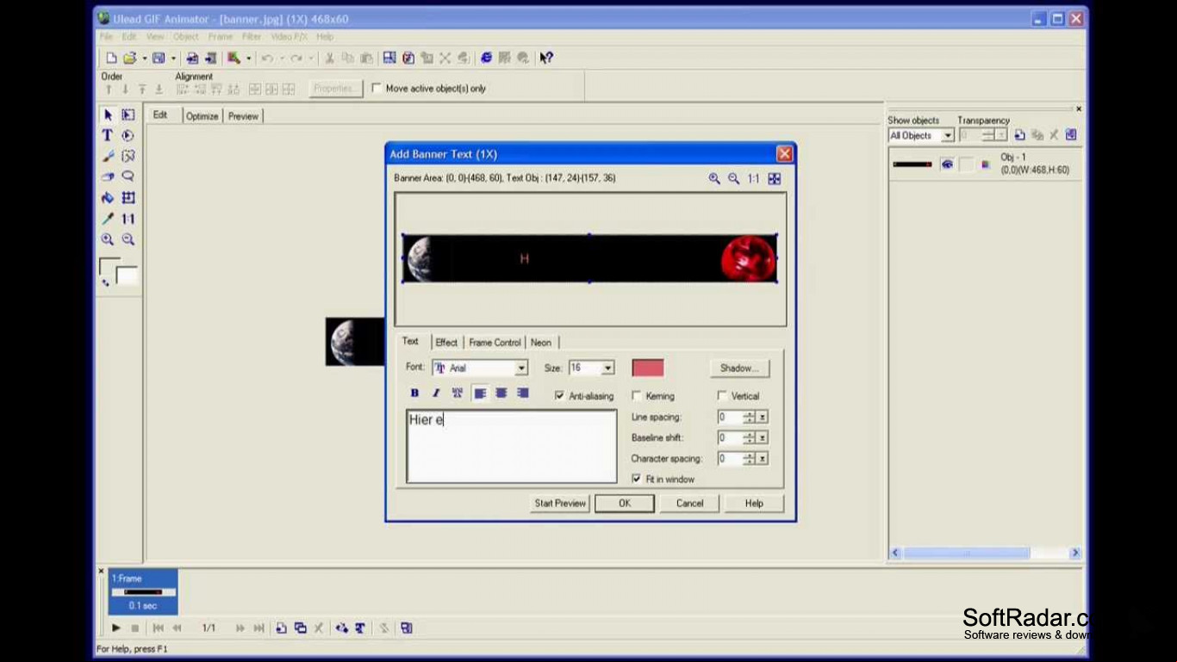Click the context help arrow-question icon
Viewport: 1177px width, 662px height.
pyautogui.click(x=546, y=58)
